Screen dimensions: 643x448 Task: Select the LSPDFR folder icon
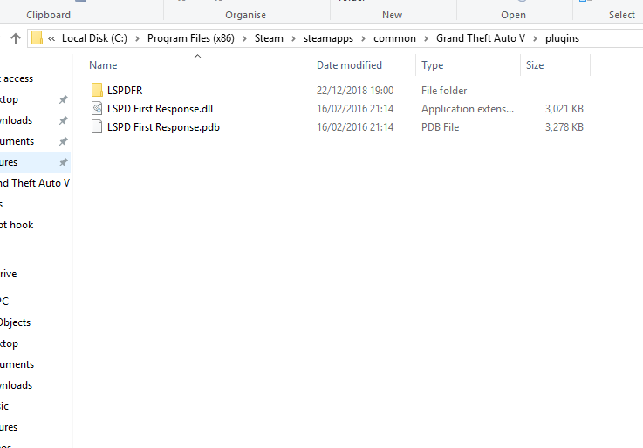point(97,90)
